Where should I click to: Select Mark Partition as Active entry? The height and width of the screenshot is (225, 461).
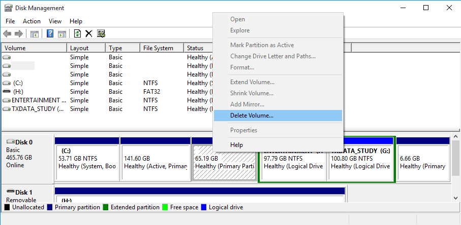pos(278,45)
